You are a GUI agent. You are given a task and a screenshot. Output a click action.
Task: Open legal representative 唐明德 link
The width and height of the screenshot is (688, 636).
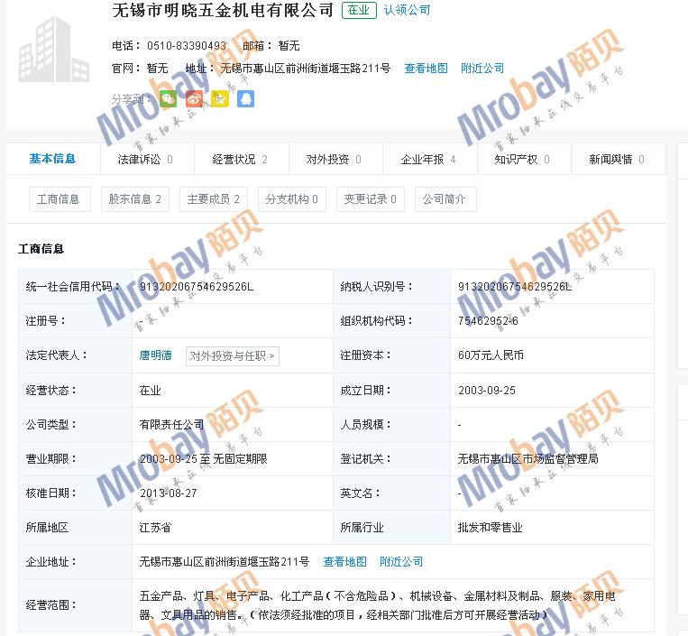coord(155,356)
